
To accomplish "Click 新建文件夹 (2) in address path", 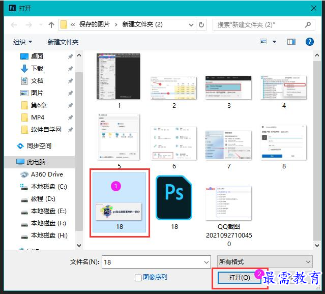I will (142, 25).
